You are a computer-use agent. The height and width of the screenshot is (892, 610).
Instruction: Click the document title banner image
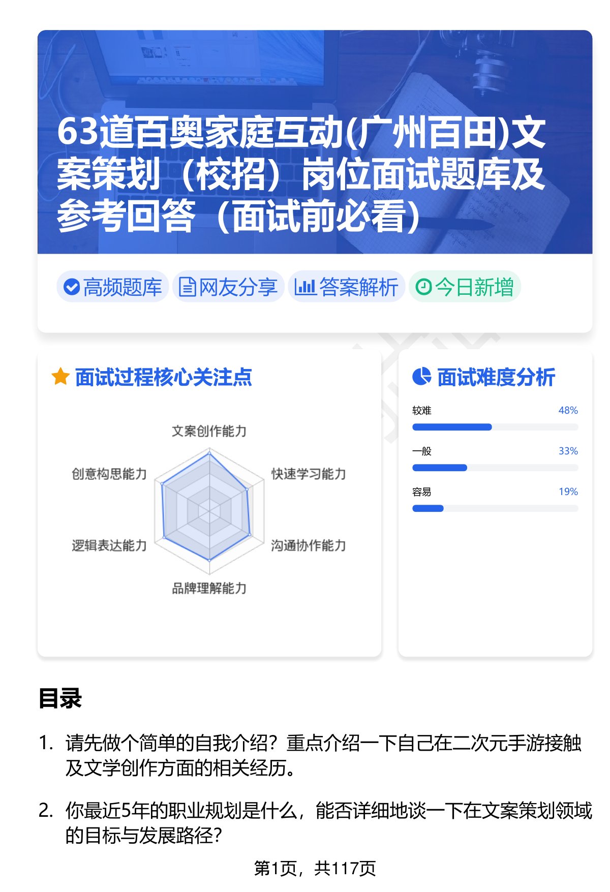pos(315,142)
